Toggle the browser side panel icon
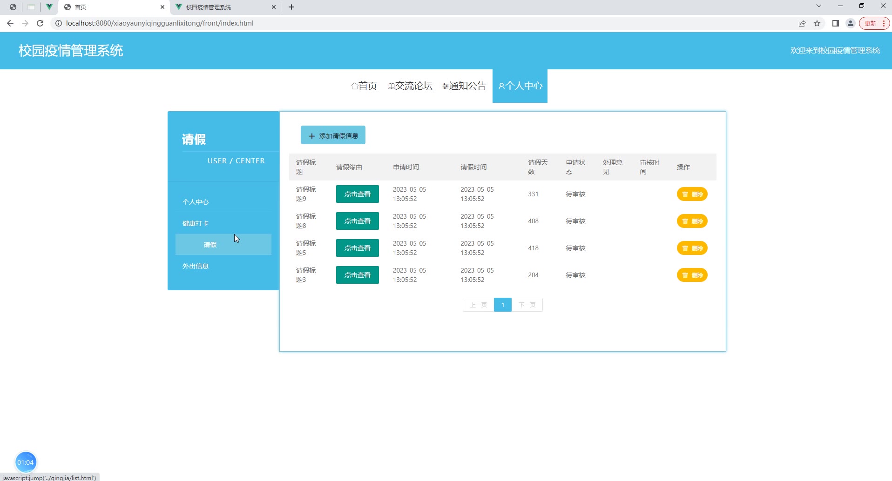This screenshot has width=892, height=481. (836, 23)
